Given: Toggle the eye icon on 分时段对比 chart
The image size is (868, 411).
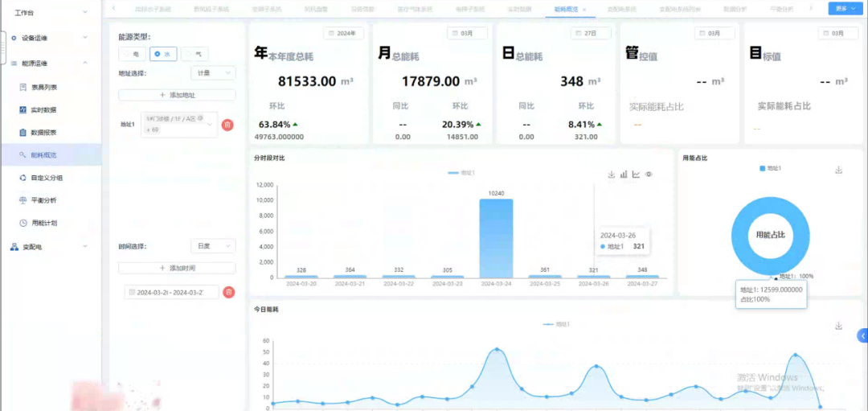Looking at the screenshot, I should [x=649, y=175].
